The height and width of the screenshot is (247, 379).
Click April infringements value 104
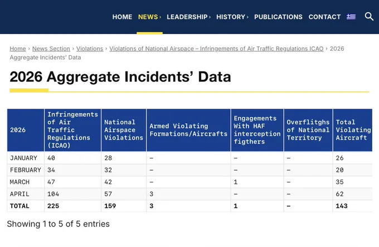click(53, 194)
